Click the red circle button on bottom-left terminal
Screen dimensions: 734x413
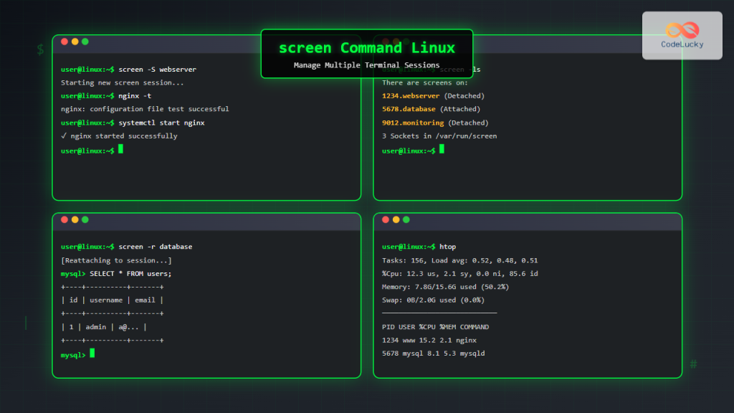[64, 220]
